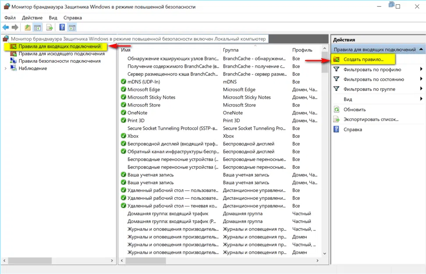
Task: Click the blue Help icon in Actions pane
Action: tap(336, 129)
